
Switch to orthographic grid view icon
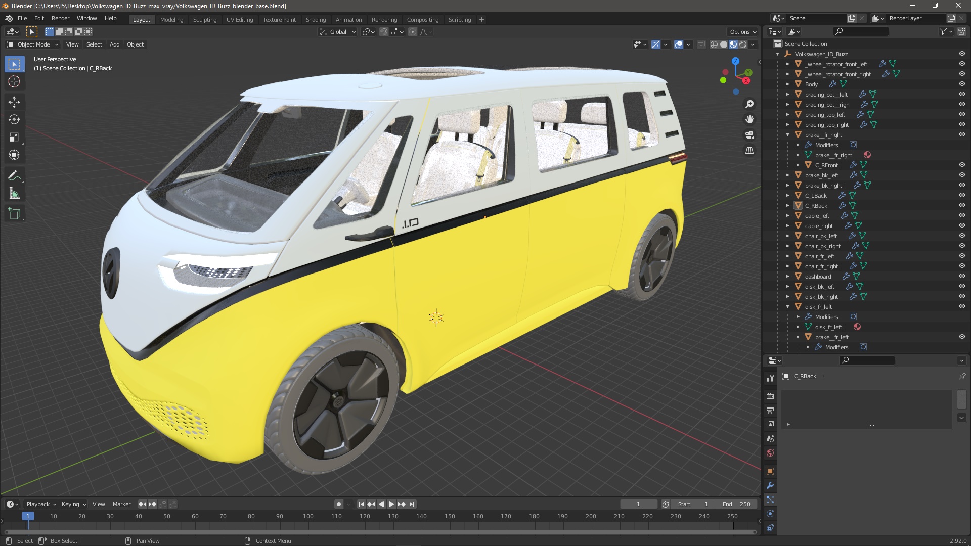tap(749, 150)
